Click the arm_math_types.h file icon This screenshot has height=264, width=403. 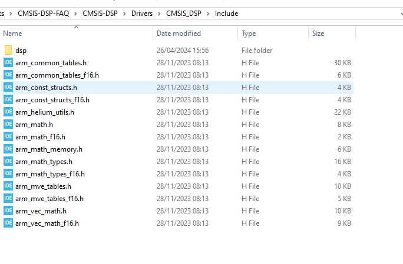(8, 161)
